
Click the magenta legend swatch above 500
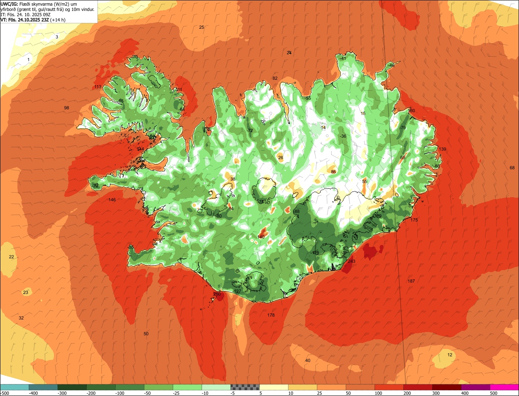click(504, 387)
